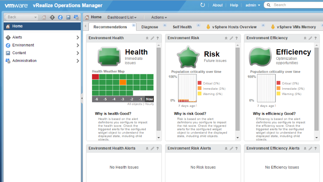Close the vSphere Hosts Overview tab
This screenshot has height=182, width=323.
point(263,25)
